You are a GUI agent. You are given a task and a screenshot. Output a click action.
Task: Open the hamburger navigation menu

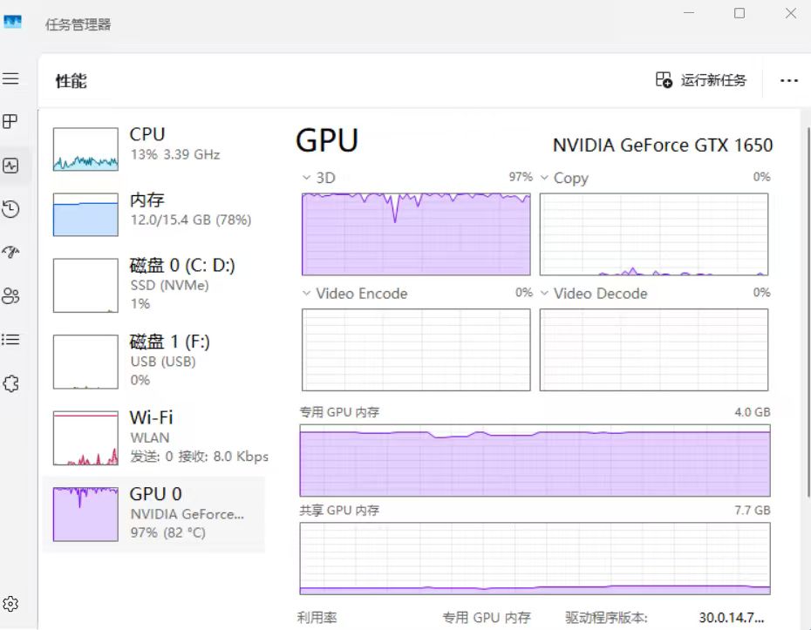pyautogui.click(x=10, y=78)
